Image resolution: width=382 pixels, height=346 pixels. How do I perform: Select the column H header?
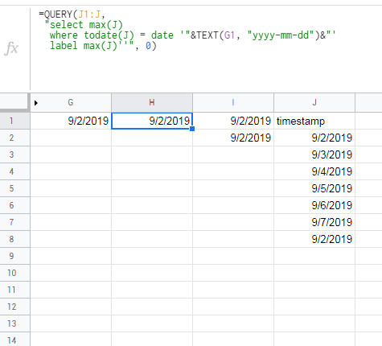[x=152, y=102]
